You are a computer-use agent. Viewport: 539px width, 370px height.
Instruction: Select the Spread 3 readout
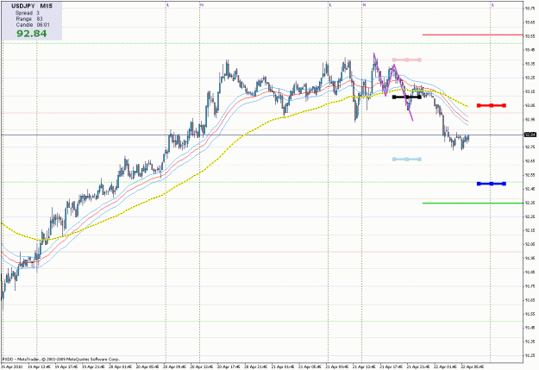(28, 13)
